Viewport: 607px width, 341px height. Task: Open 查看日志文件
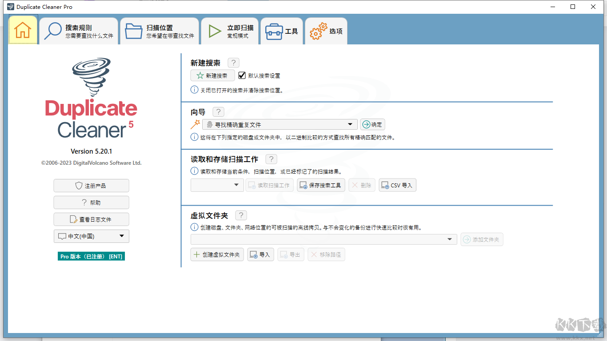tap(91, 219)
